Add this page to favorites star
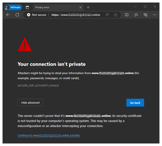Screen dimensions: 162x146 (116, 15)
